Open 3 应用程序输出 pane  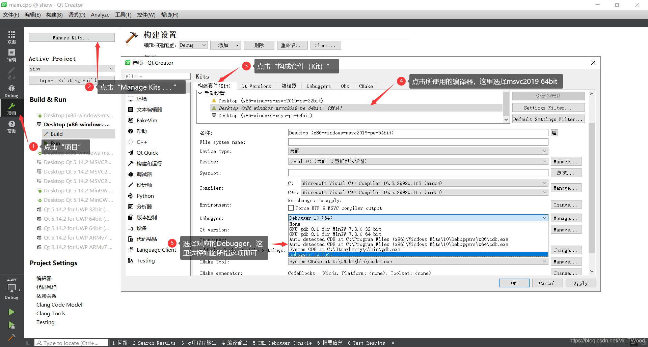click(x=199, y=343)
